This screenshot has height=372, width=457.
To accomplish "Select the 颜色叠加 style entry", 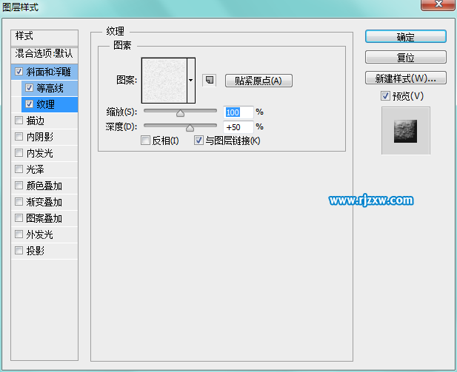I will tap(44, 186).
